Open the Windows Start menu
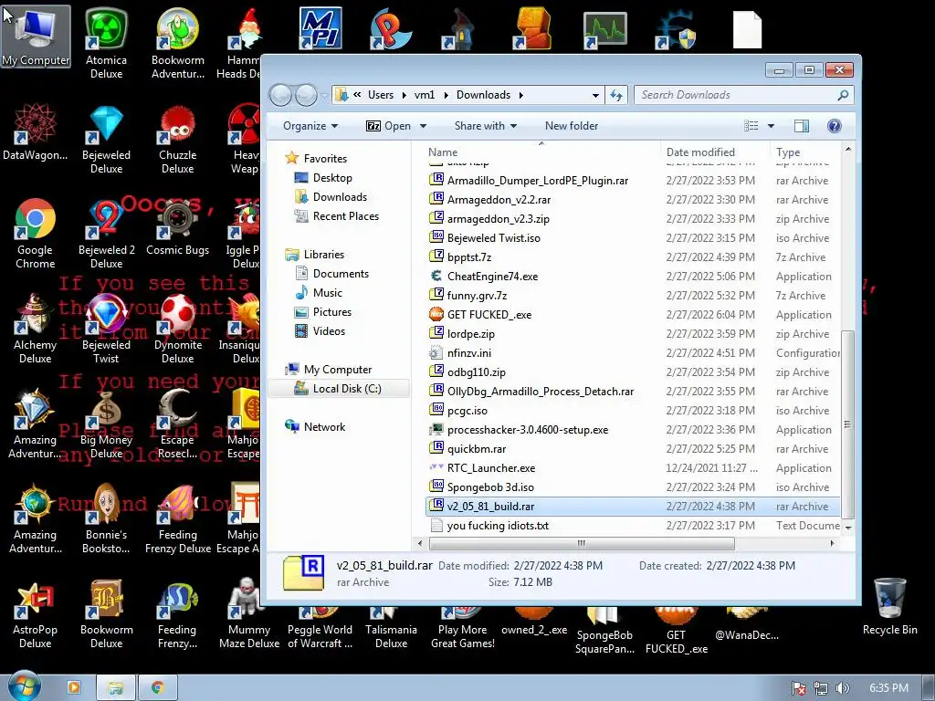Viewport: 935px width, 701px height. [x=24, y=686]
